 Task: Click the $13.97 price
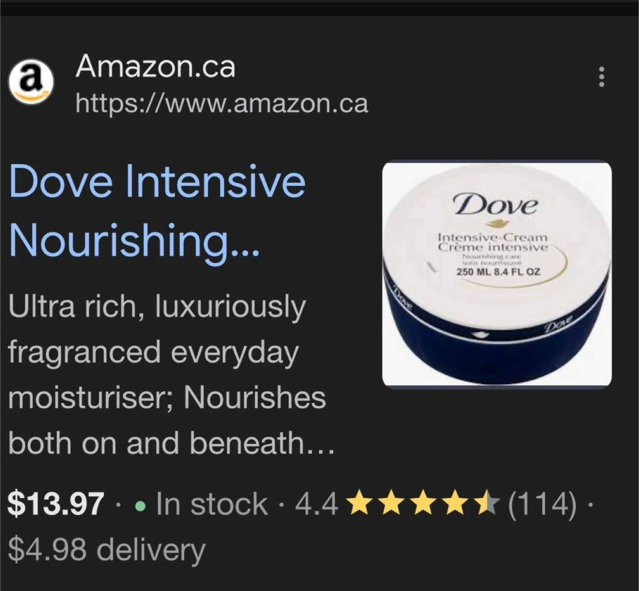click(x=56, y=504)
